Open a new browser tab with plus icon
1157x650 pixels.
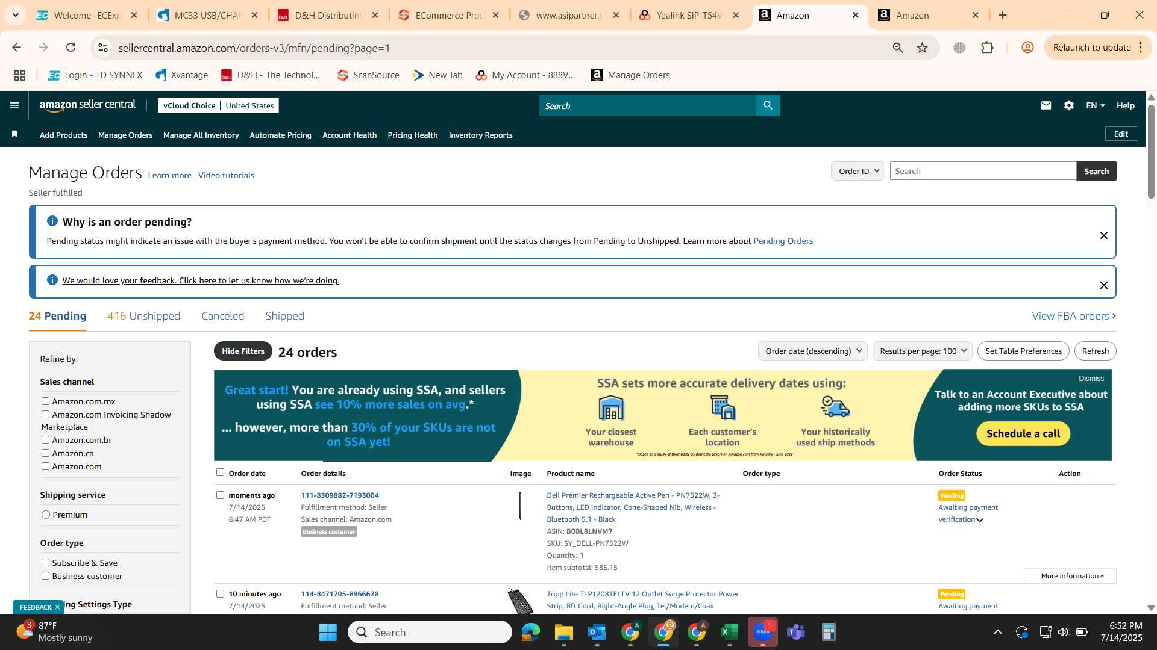point(1003,15)
